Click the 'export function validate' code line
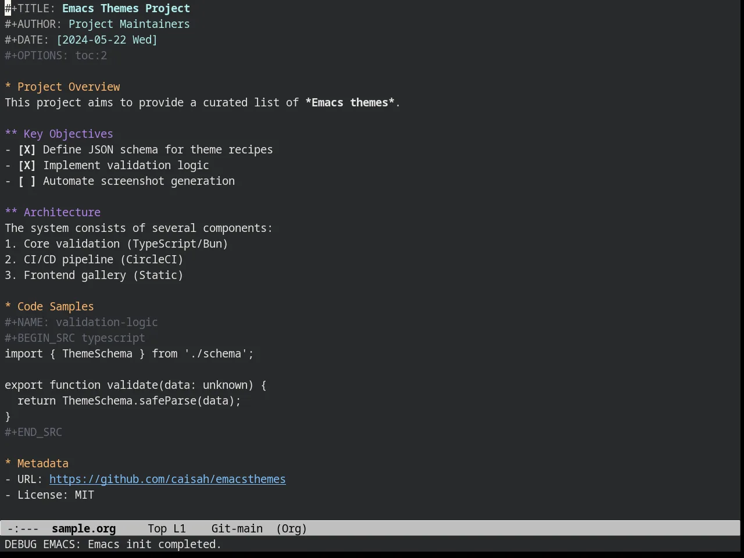This screenshot has height=558, width=744. pos(136,385)
